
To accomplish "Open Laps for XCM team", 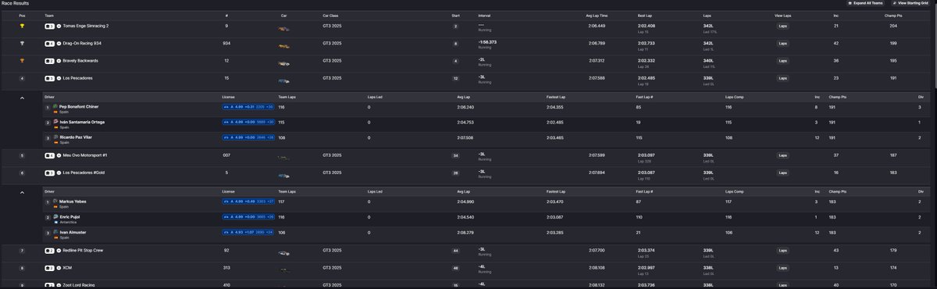I will pos(782,268).
